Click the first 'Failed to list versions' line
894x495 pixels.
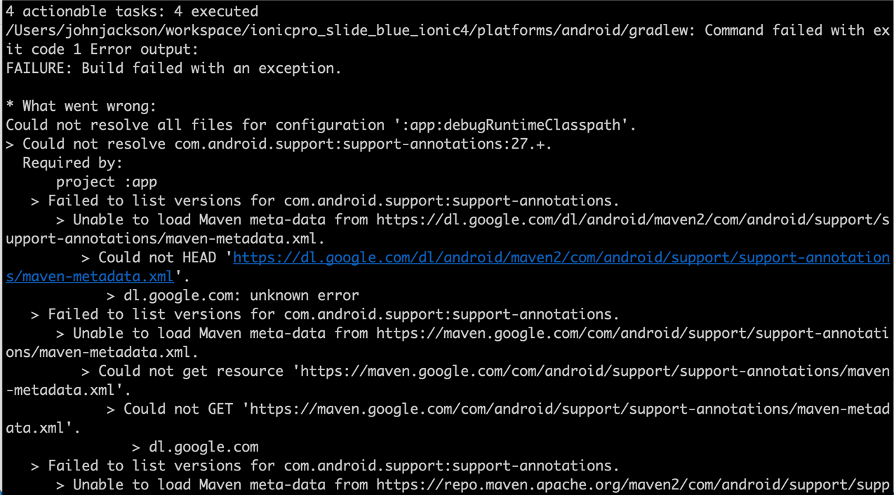coord(326,201)
